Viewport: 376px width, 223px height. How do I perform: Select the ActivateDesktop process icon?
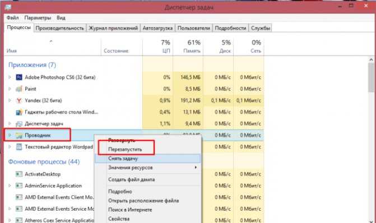[19, 174]
